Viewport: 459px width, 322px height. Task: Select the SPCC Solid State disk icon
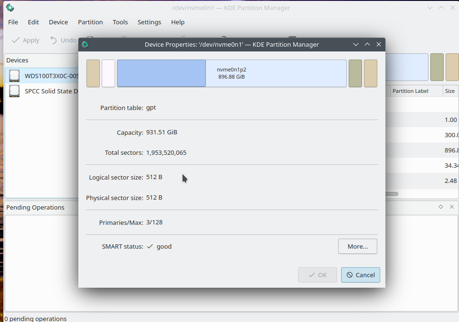pos(14,91)
